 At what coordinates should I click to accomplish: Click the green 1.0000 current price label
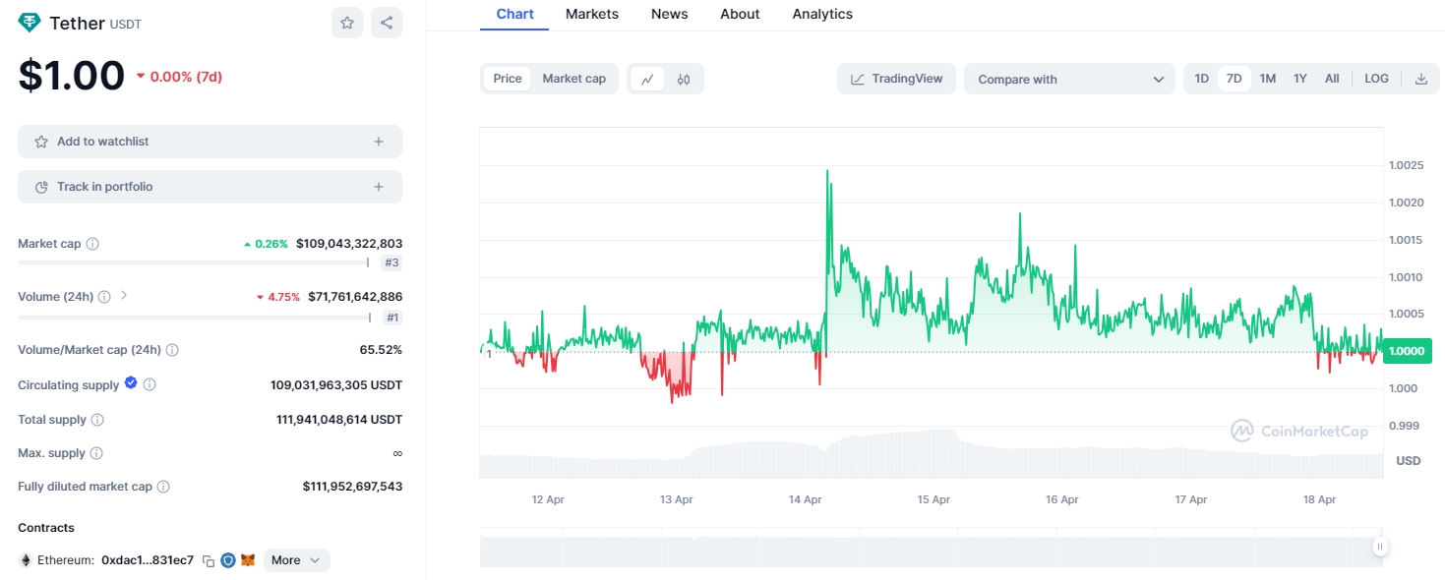click(x=1408, y=351)
